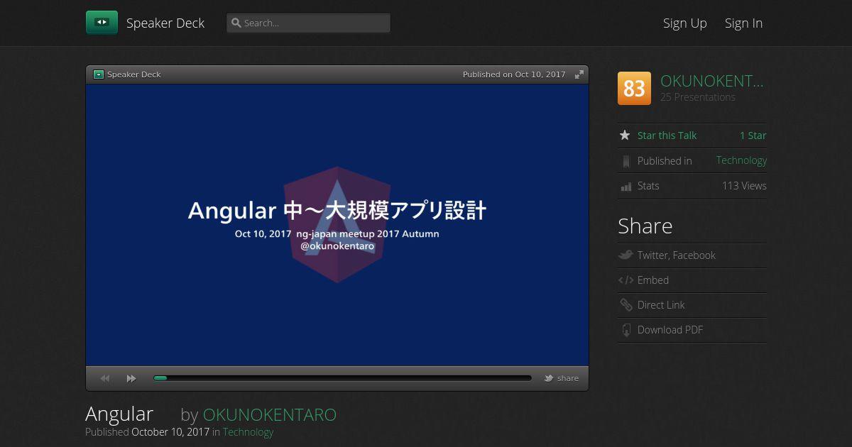Click the Download PDF document icon

pos(626,330)
